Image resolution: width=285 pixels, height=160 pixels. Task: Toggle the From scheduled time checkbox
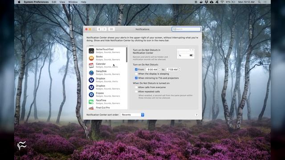click(x=136, y=69)
